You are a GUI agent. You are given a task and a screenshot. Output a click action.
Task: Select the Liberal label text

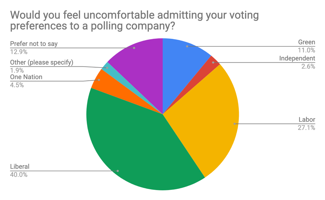pos(20,166)
